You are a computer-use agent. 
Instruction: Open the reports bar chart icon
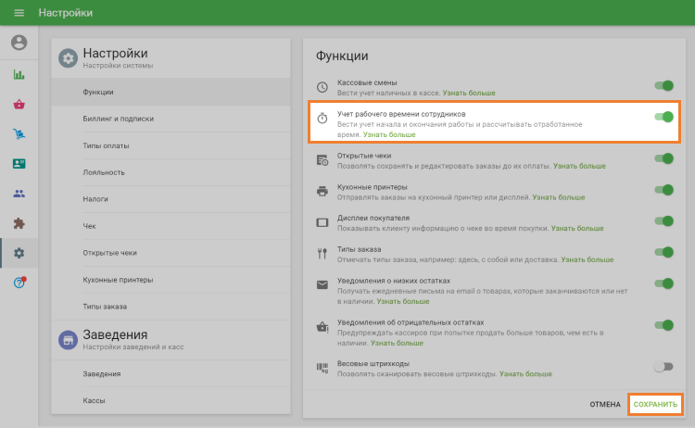pyautogui.click(x=19, y=75)
